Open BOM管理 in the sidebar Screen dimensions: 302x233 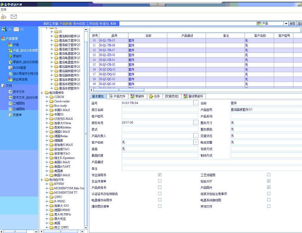pyautogui.click(x=19, y=68)
